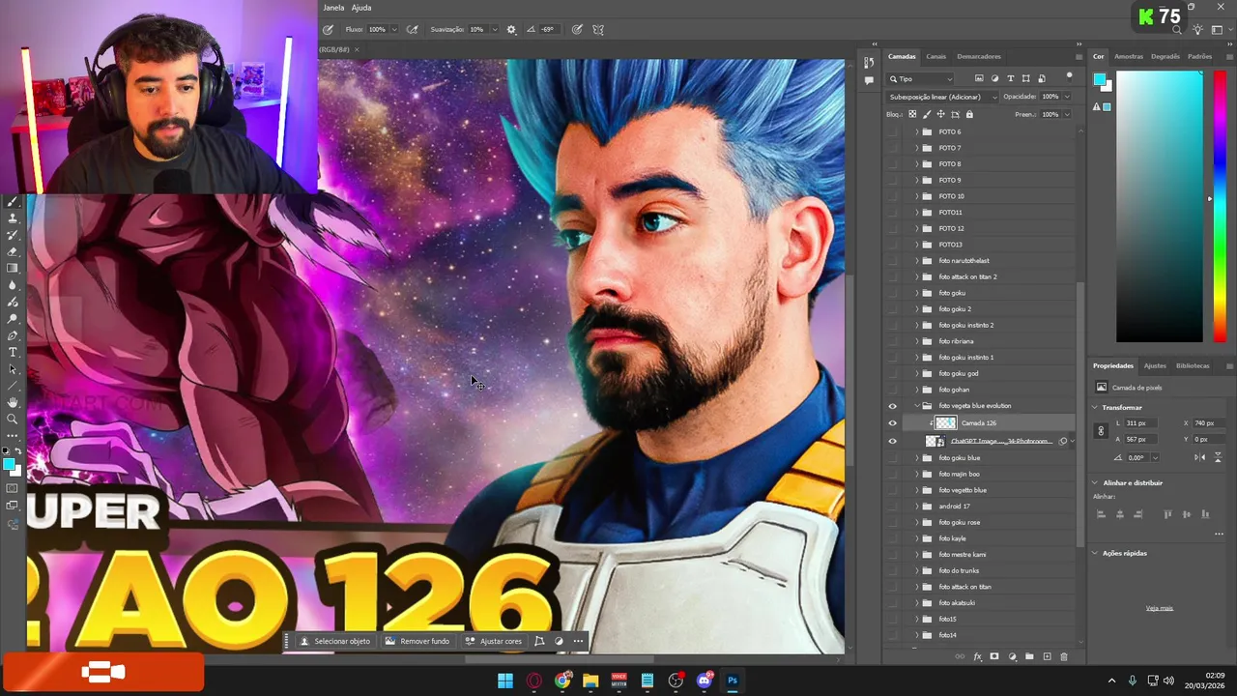The width and height of the screenshot is (1237, 696).
Task: Click the foreground cyan swatch in Cor panel
Action: (x=1100, y=81)
